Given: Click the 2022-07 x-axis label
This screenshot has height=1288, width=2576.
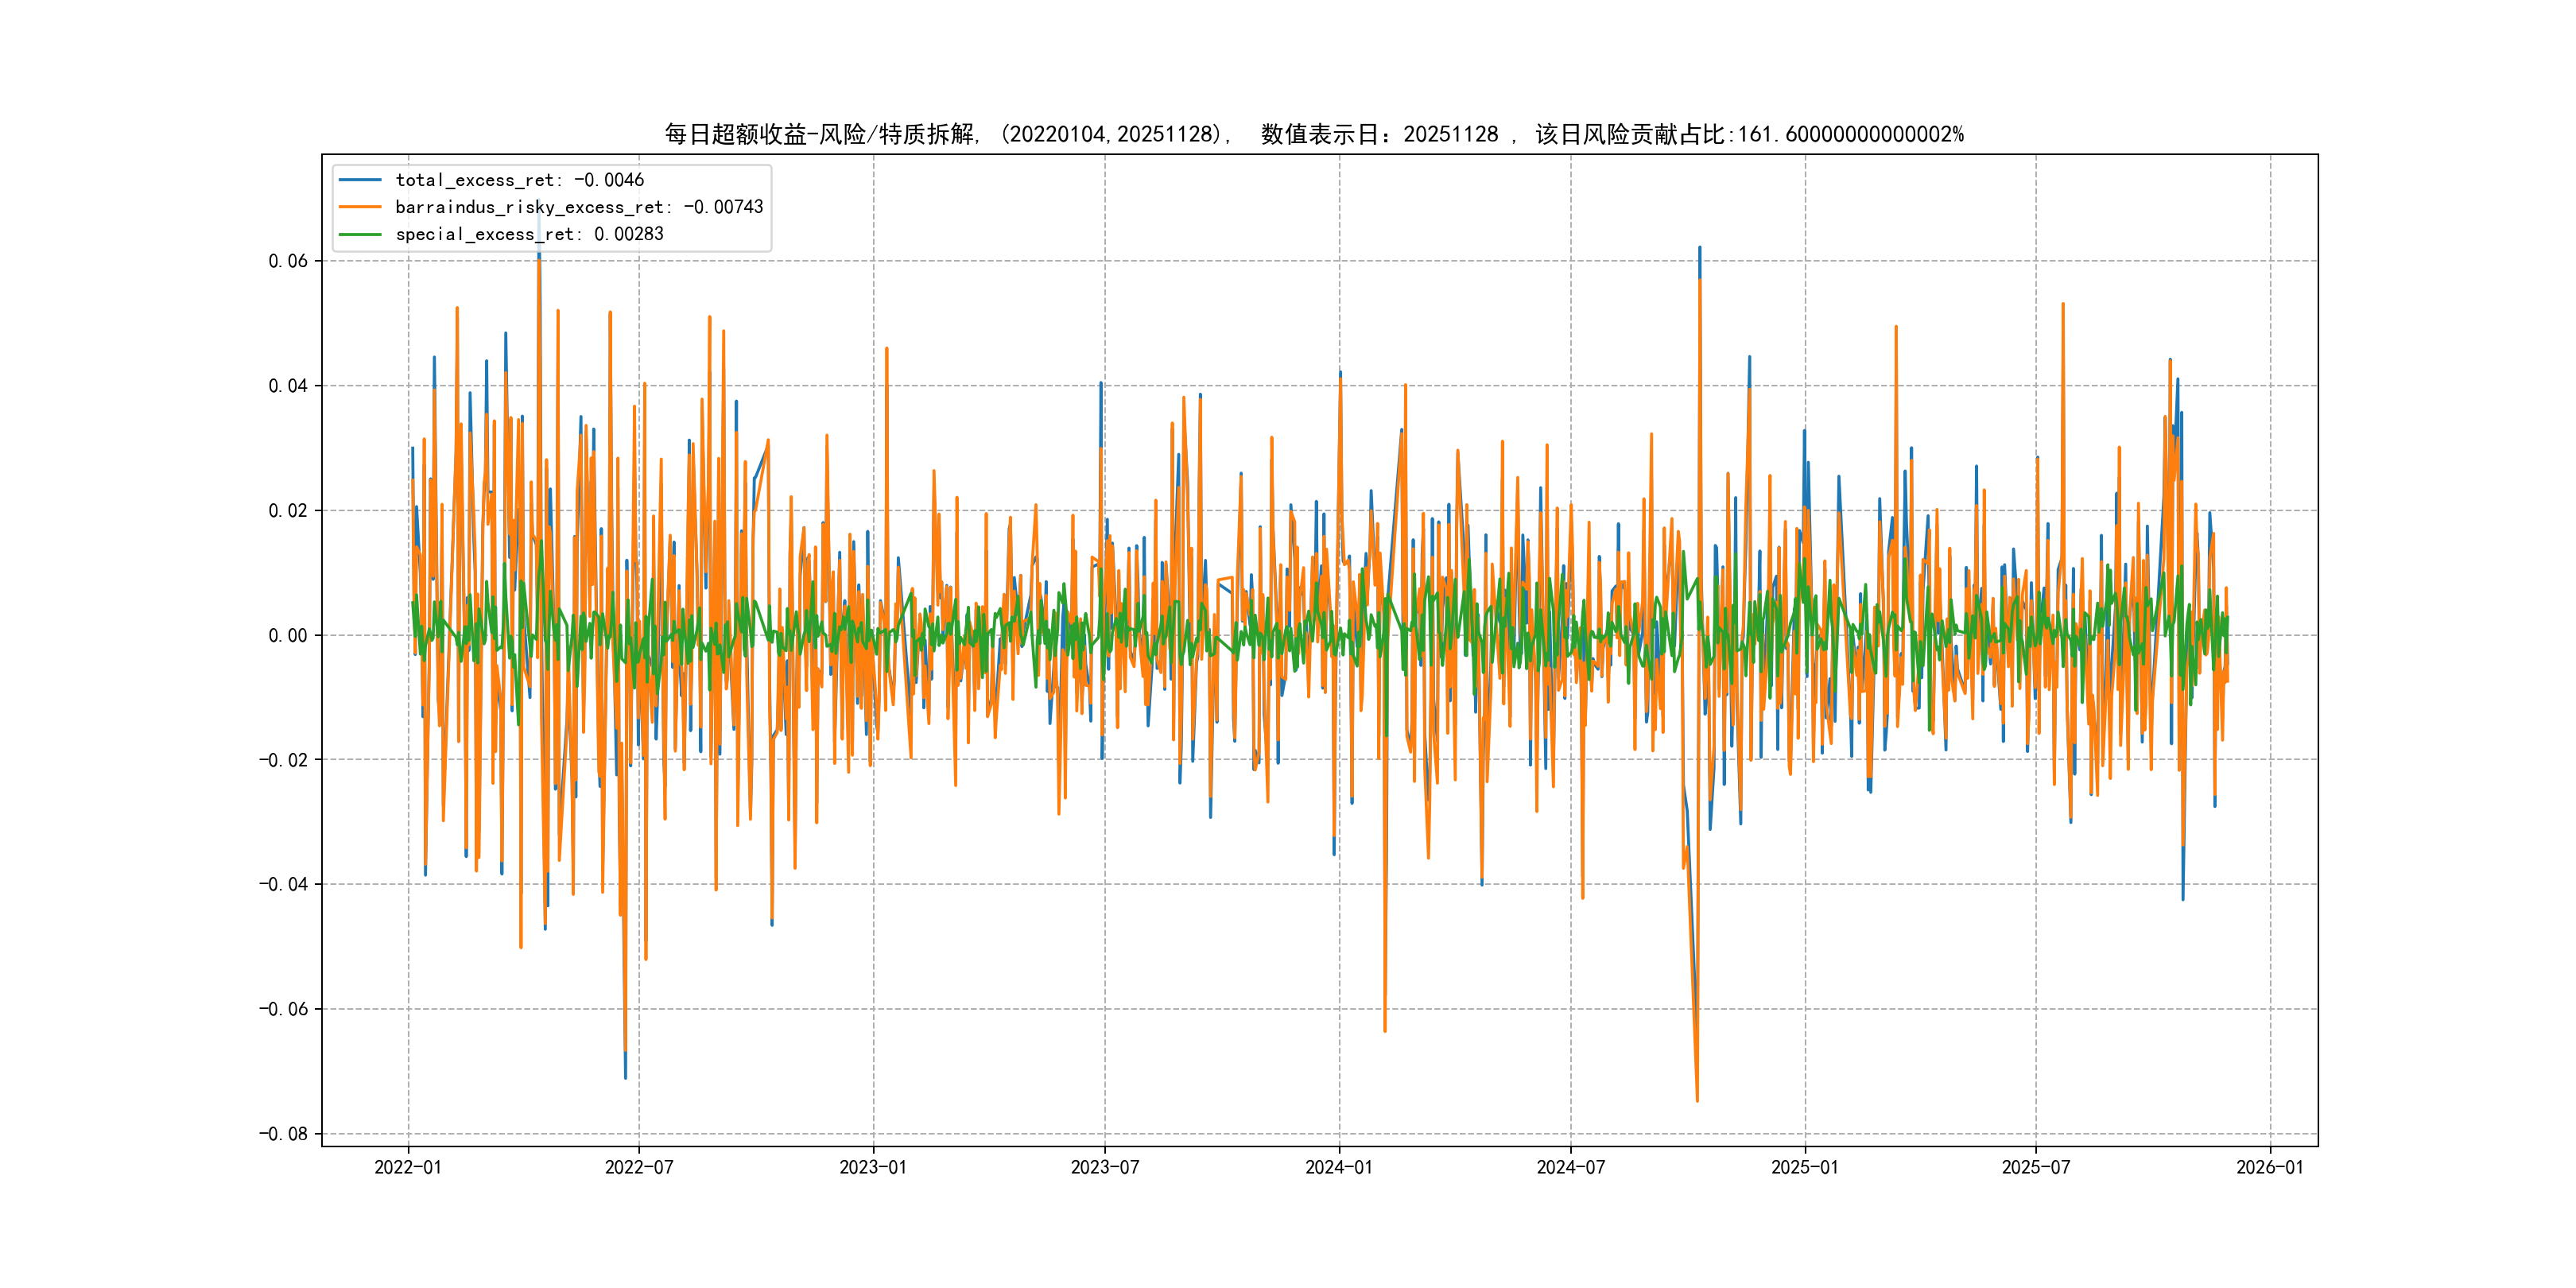Looking at the screenshot, I should coord(639,1167).
